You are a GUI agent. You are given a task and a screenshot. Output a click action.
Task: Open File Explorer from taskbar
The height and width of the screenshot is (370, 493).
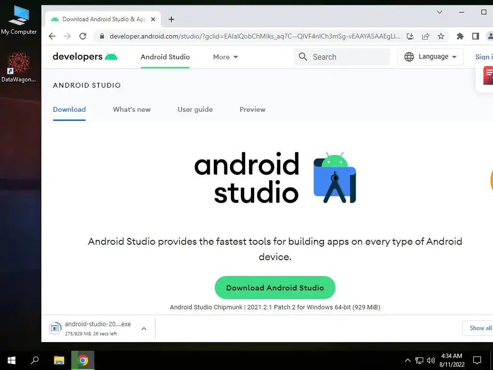(x=59, y=360)
